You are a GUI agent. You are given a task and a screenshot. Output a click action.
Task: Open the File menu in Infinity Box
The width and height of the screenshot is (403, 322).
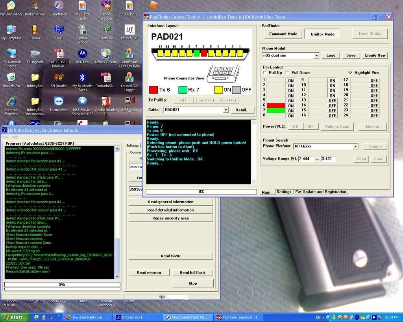6,137
